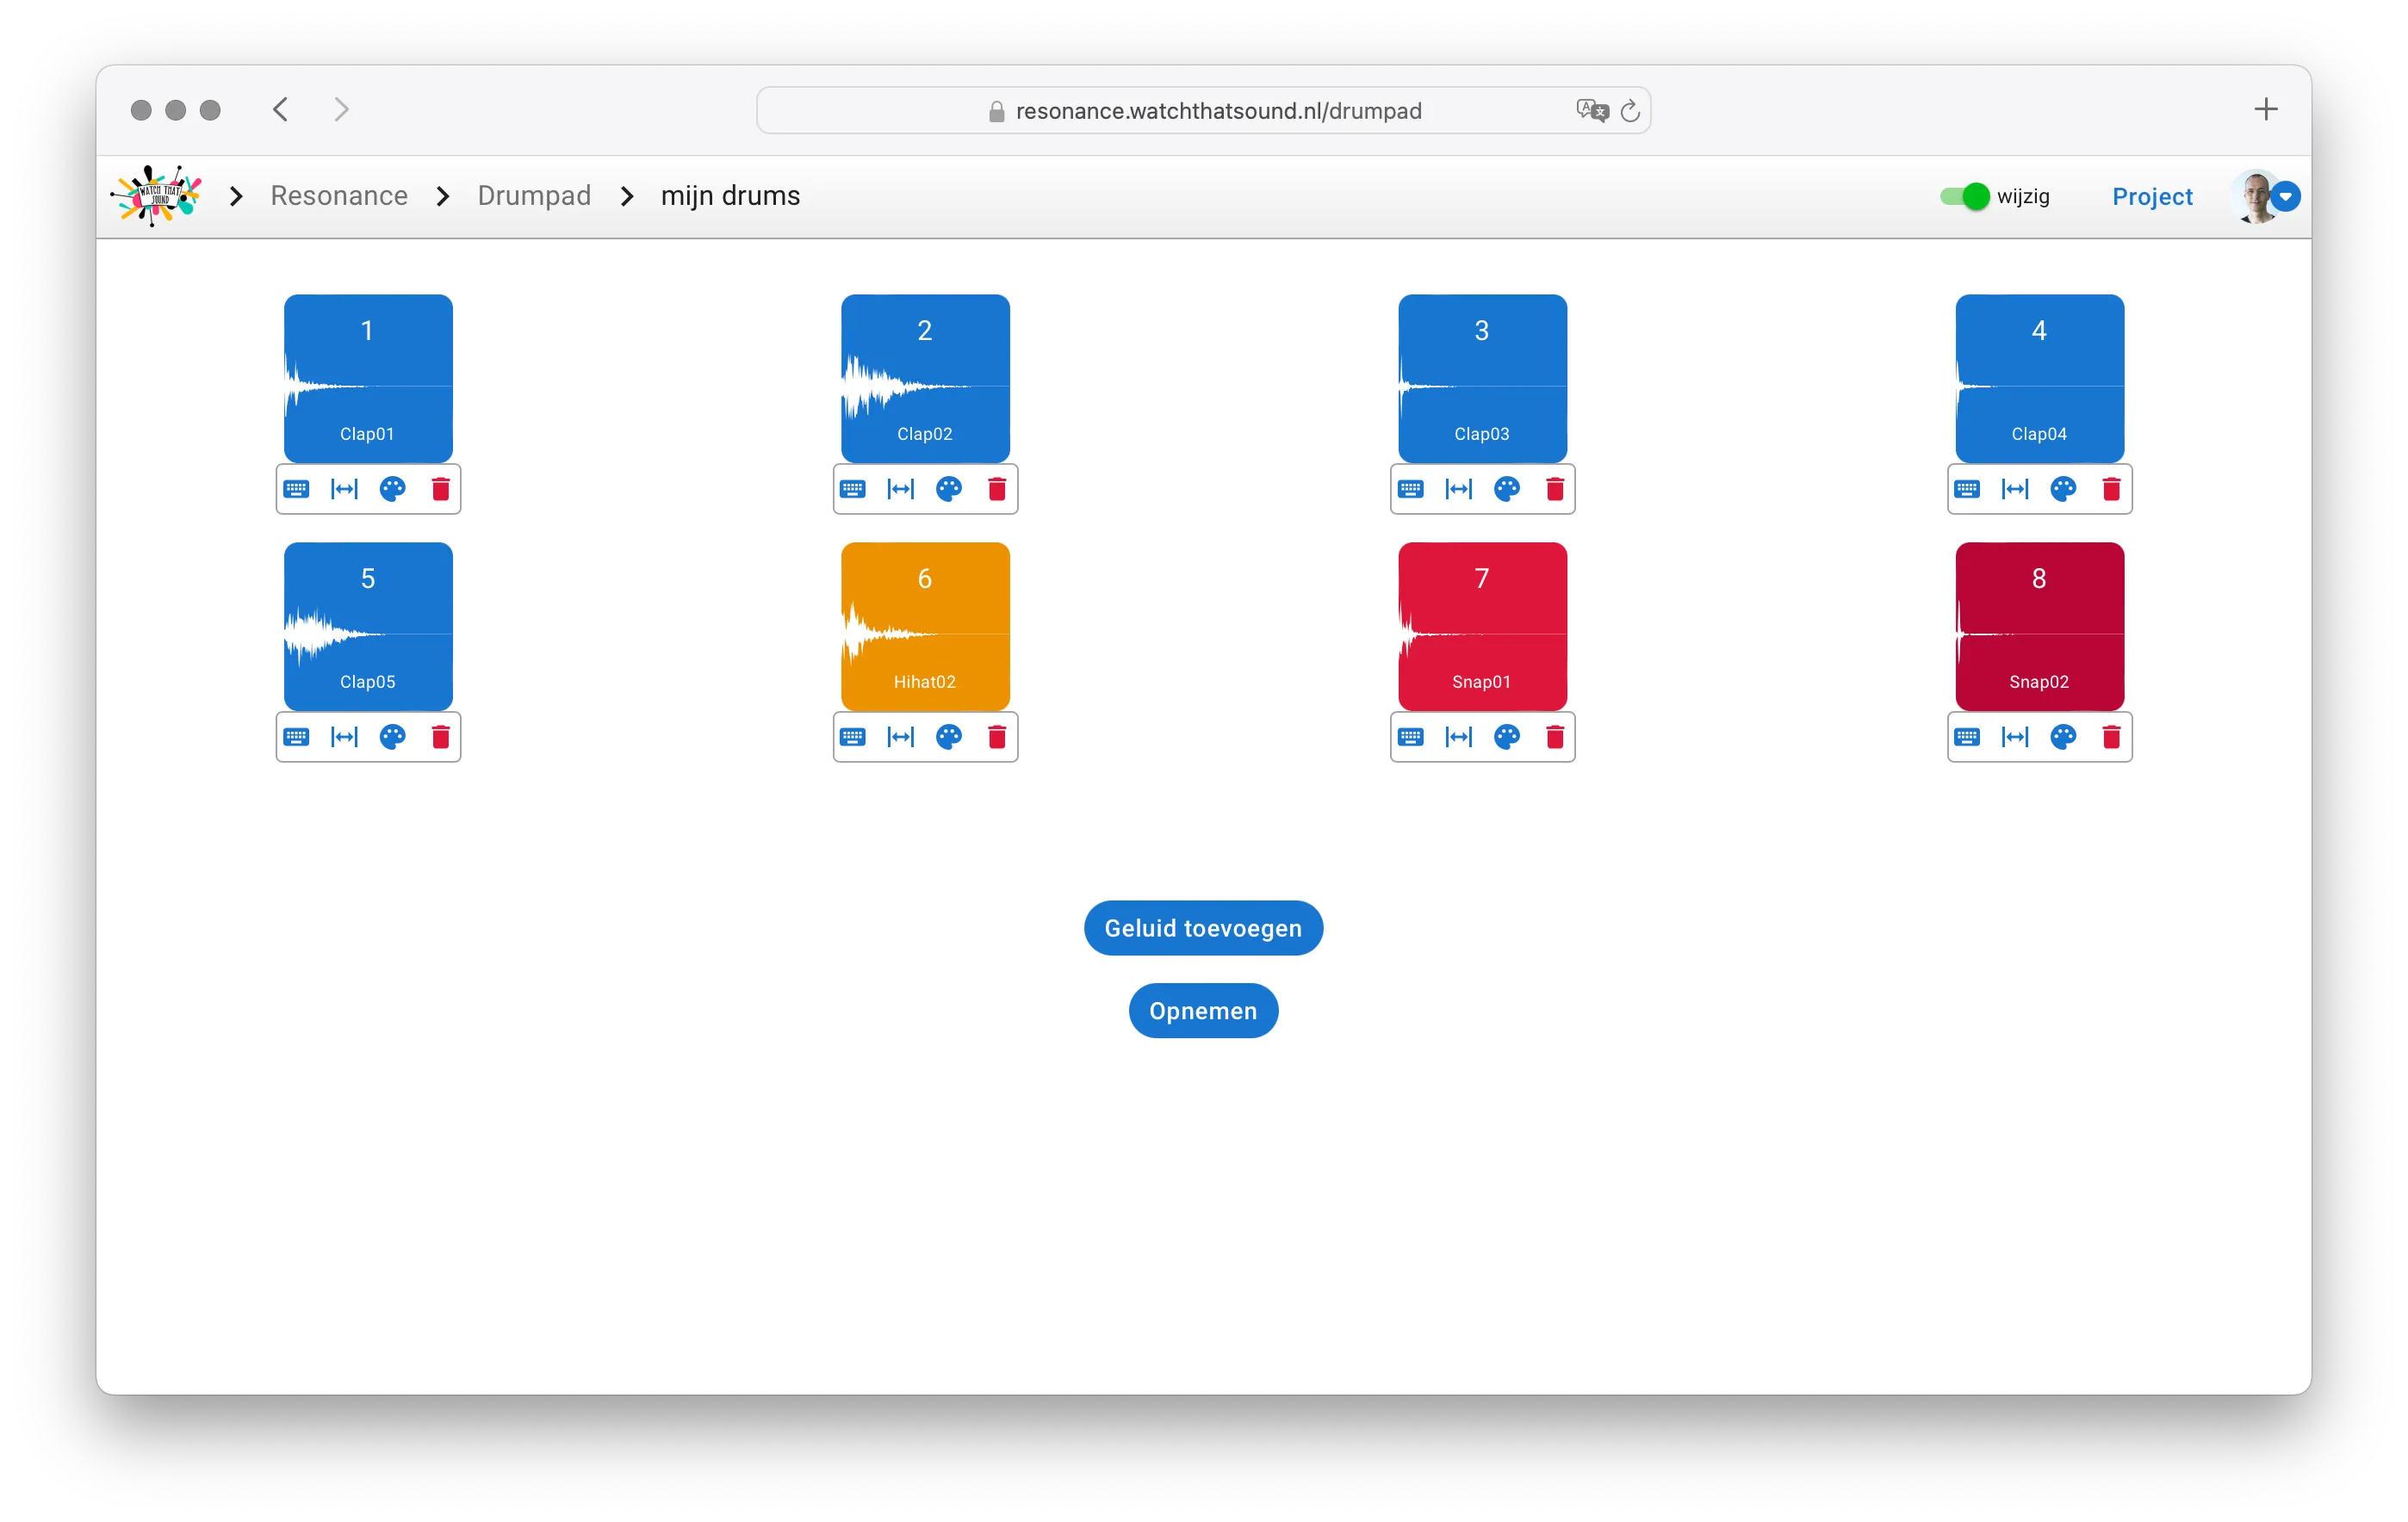
Task: Open color palette icon under Clap03 pad
Action: tap(1506, 489)
